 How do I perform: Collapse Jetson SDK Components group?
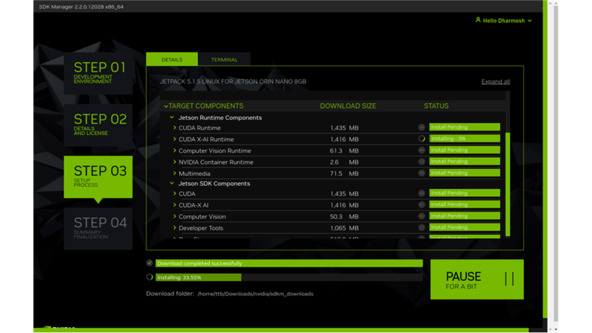(172, 183)
